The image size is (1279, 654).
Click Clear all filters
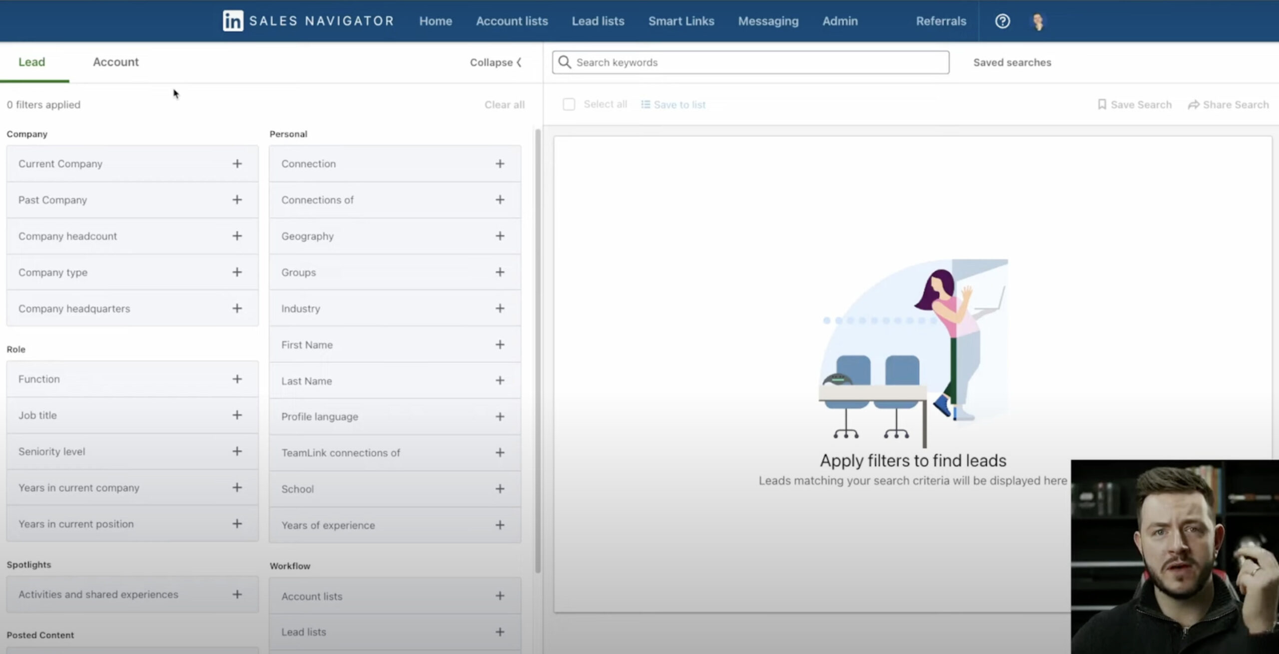click(x=504, y=105)
